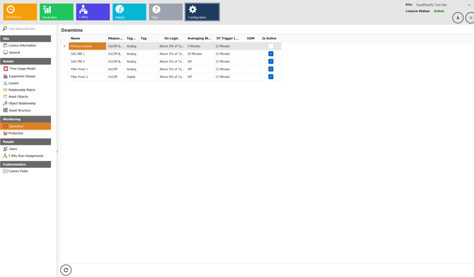Click the refresh button at bottom
The width and height of the screenshot is (474, 277).
[x=66, y=270]
